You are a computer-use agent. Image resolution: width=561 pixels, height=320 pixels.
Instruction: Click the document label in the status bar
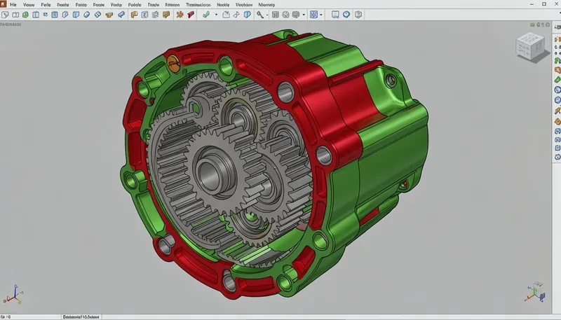point(81,316)
